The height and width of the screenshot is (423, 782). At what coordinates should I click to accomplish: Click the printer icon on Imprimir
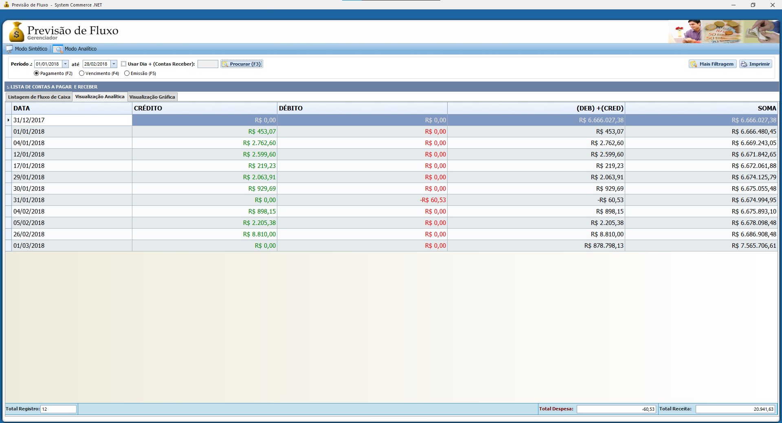[x=744, y=64]
